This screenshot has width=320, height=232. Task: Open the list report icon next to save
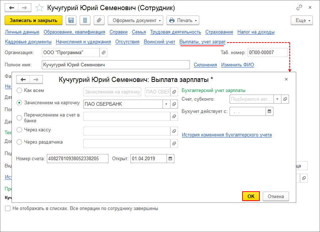click(x=85, y=21)
